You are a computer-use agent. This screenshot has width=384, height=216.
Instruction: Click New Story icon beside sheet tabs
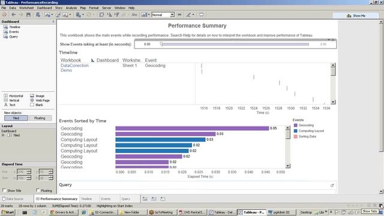163,199
